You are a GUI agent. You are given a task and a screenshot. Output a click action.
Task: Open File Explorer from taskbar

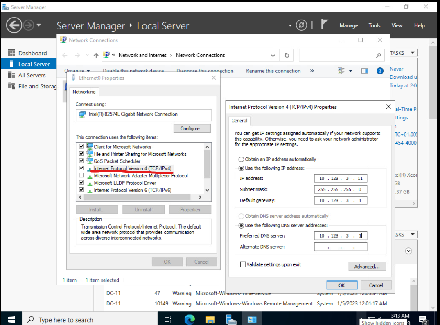(x=210, y=319)
